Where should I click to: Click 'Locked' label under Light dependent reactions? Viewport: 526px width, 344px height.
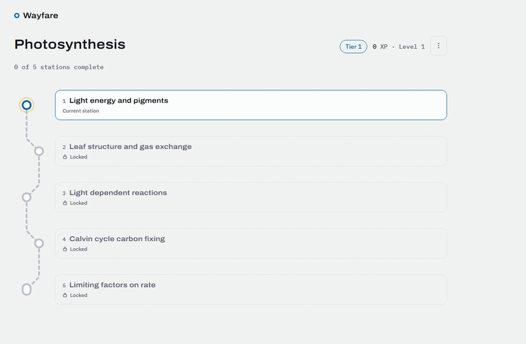pyautogui.click(x=78, y=203)
